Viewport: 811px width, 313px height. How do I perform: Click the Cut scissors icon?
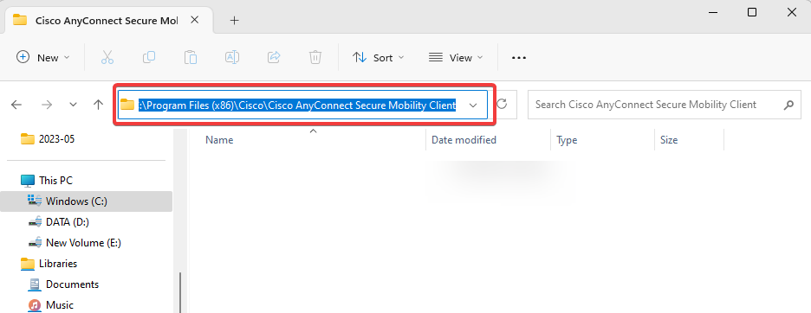(x=107, y=57)
